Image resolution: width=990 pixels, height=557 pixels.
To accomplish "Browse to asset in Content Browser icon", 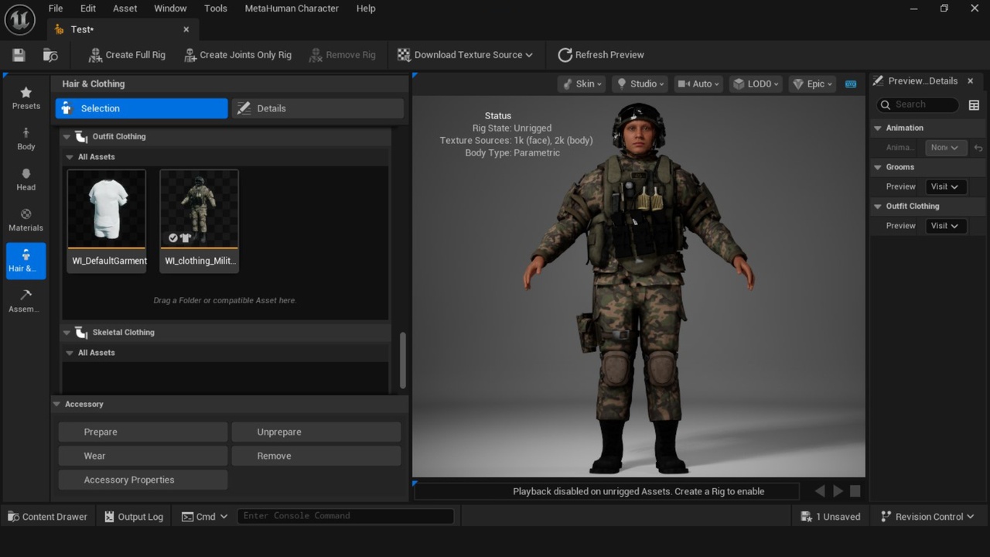I will [50, 55].
